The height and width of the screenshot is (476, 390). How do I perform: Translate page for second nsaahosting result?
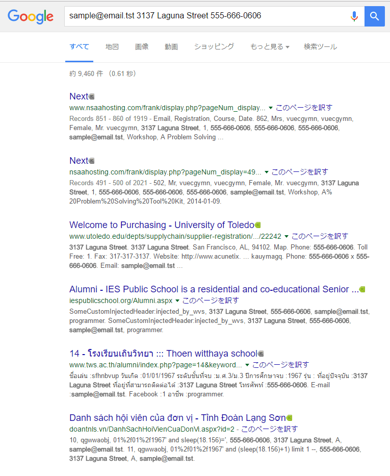pos(300,172)
